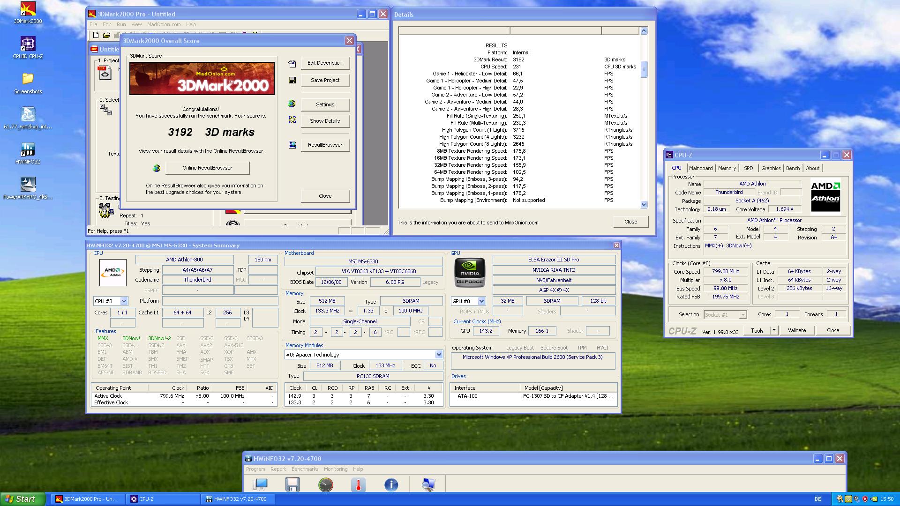
Task: Switch to the Memory tab in CPU-Z
Action: (x=727, y=168)
